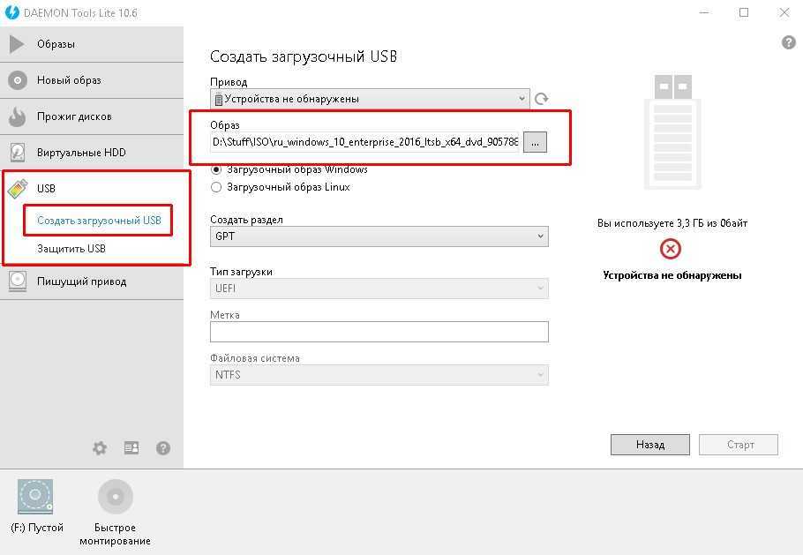The width and height of the screenshot is (803, 555).
Task: Click the Пишущий привод drive icon
Action: pyautogui.click(x=18, y=281)
